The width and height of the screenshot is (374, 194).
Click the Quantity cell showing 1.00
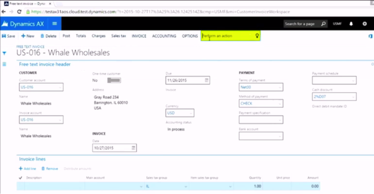[x=247, y=186]
